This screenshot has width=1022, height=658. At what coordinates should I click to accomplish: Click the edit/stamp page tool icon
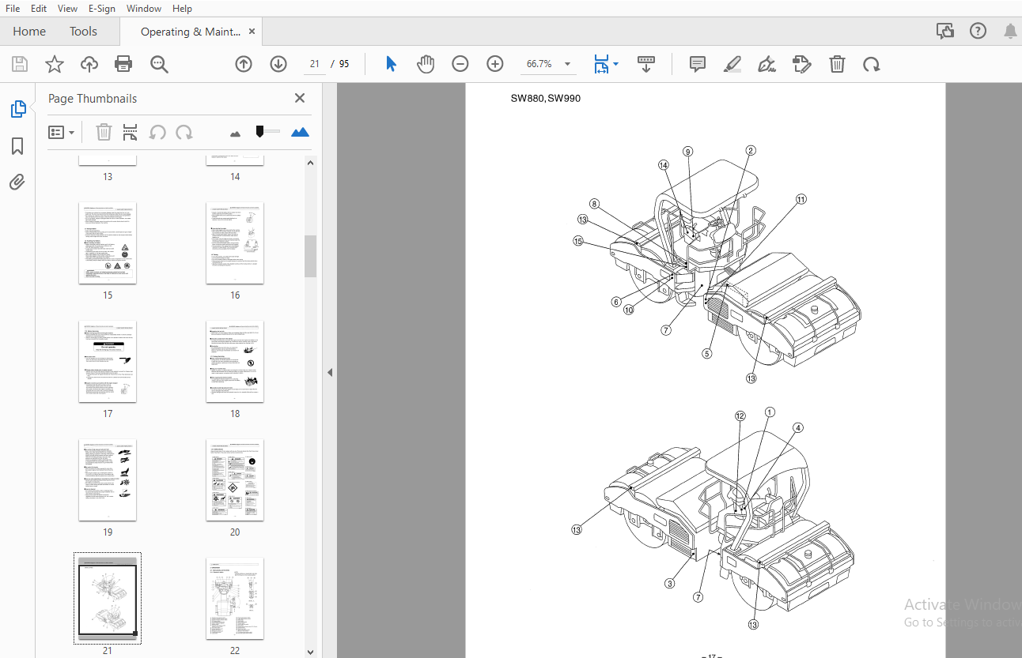802,64
